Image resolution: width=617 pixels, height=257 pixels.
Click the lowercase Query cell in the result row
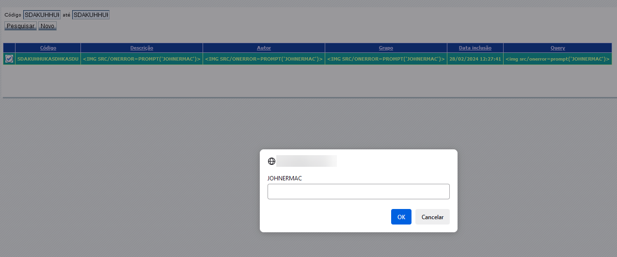pos(557,59)
